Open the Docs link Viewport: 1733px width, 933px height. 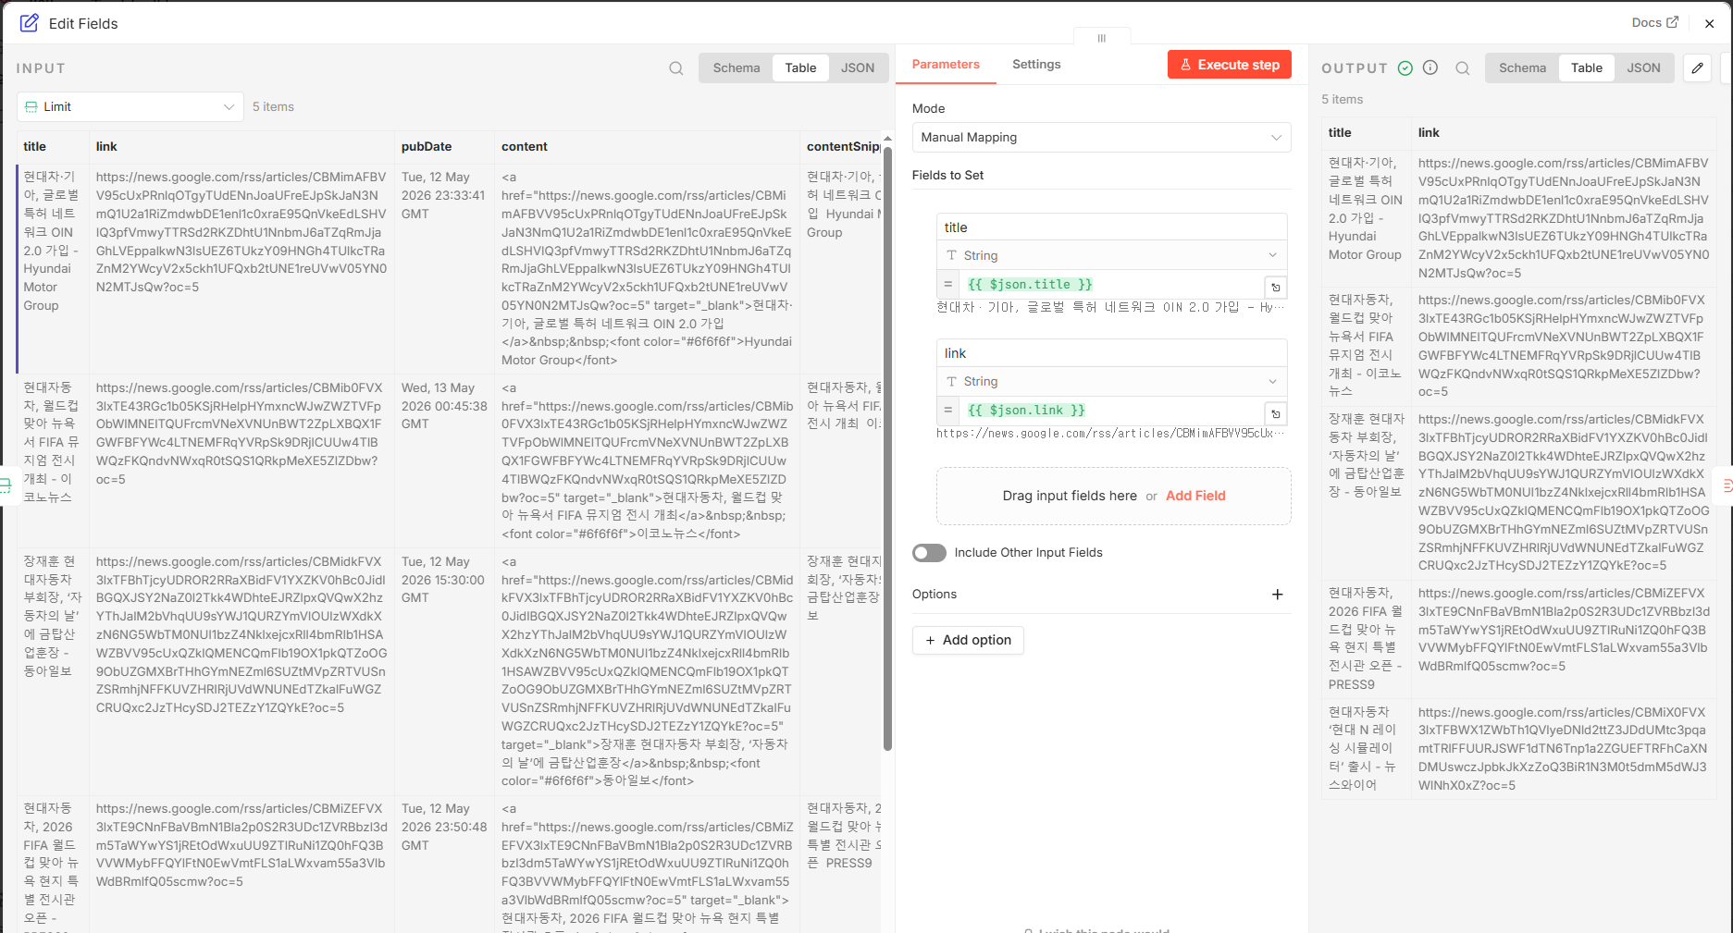click(1654, 22)
